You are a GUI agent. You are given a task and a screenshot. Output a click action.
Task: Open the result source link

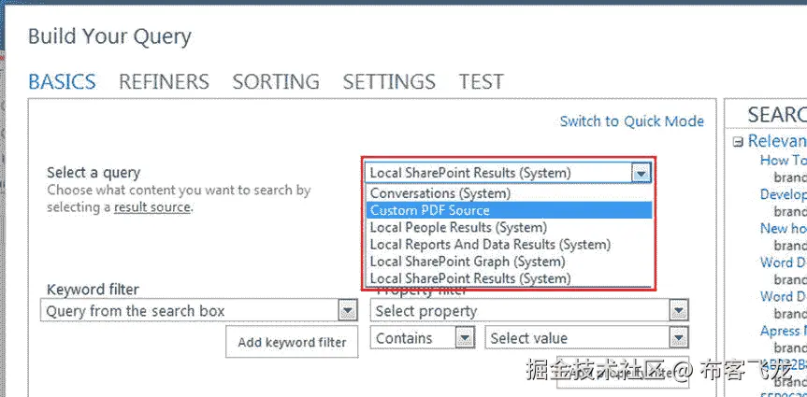point(152,207)
